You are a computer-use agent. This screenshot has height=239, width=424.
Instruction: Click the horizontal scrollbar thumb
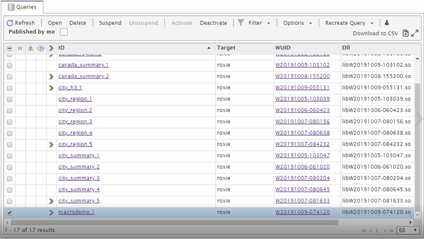coord(174,222)
